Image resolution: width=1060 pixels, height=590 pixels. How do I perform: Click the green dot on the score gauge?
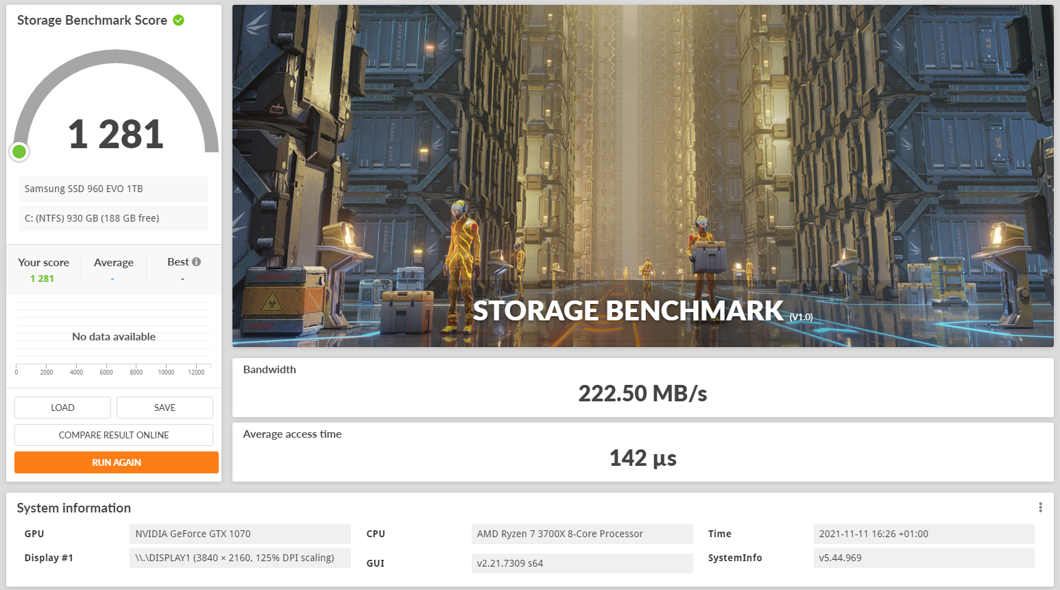pyautogui.click(x=19, y=152)
